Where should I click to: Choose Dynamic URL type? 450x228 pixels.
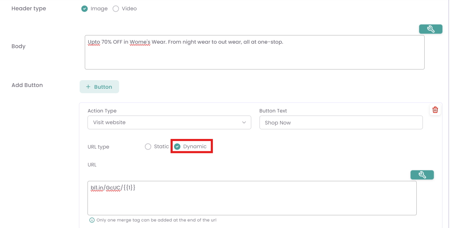coord(177,147)
